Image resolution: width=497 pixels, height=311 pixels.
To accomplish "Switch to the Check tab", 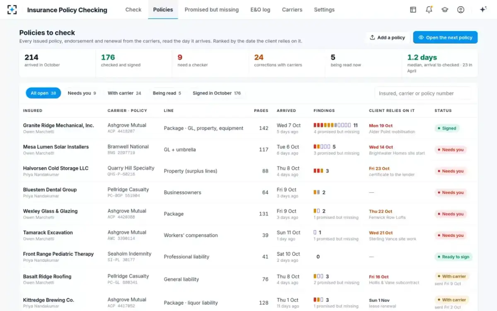I will click(133, 10).
